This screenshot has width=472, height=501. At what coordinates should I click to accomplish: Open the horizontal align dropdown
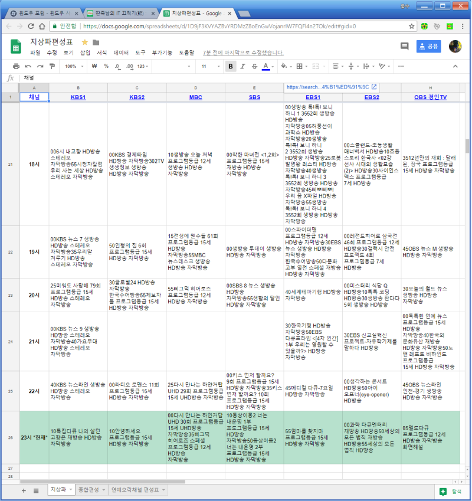[x=337, y=66]
